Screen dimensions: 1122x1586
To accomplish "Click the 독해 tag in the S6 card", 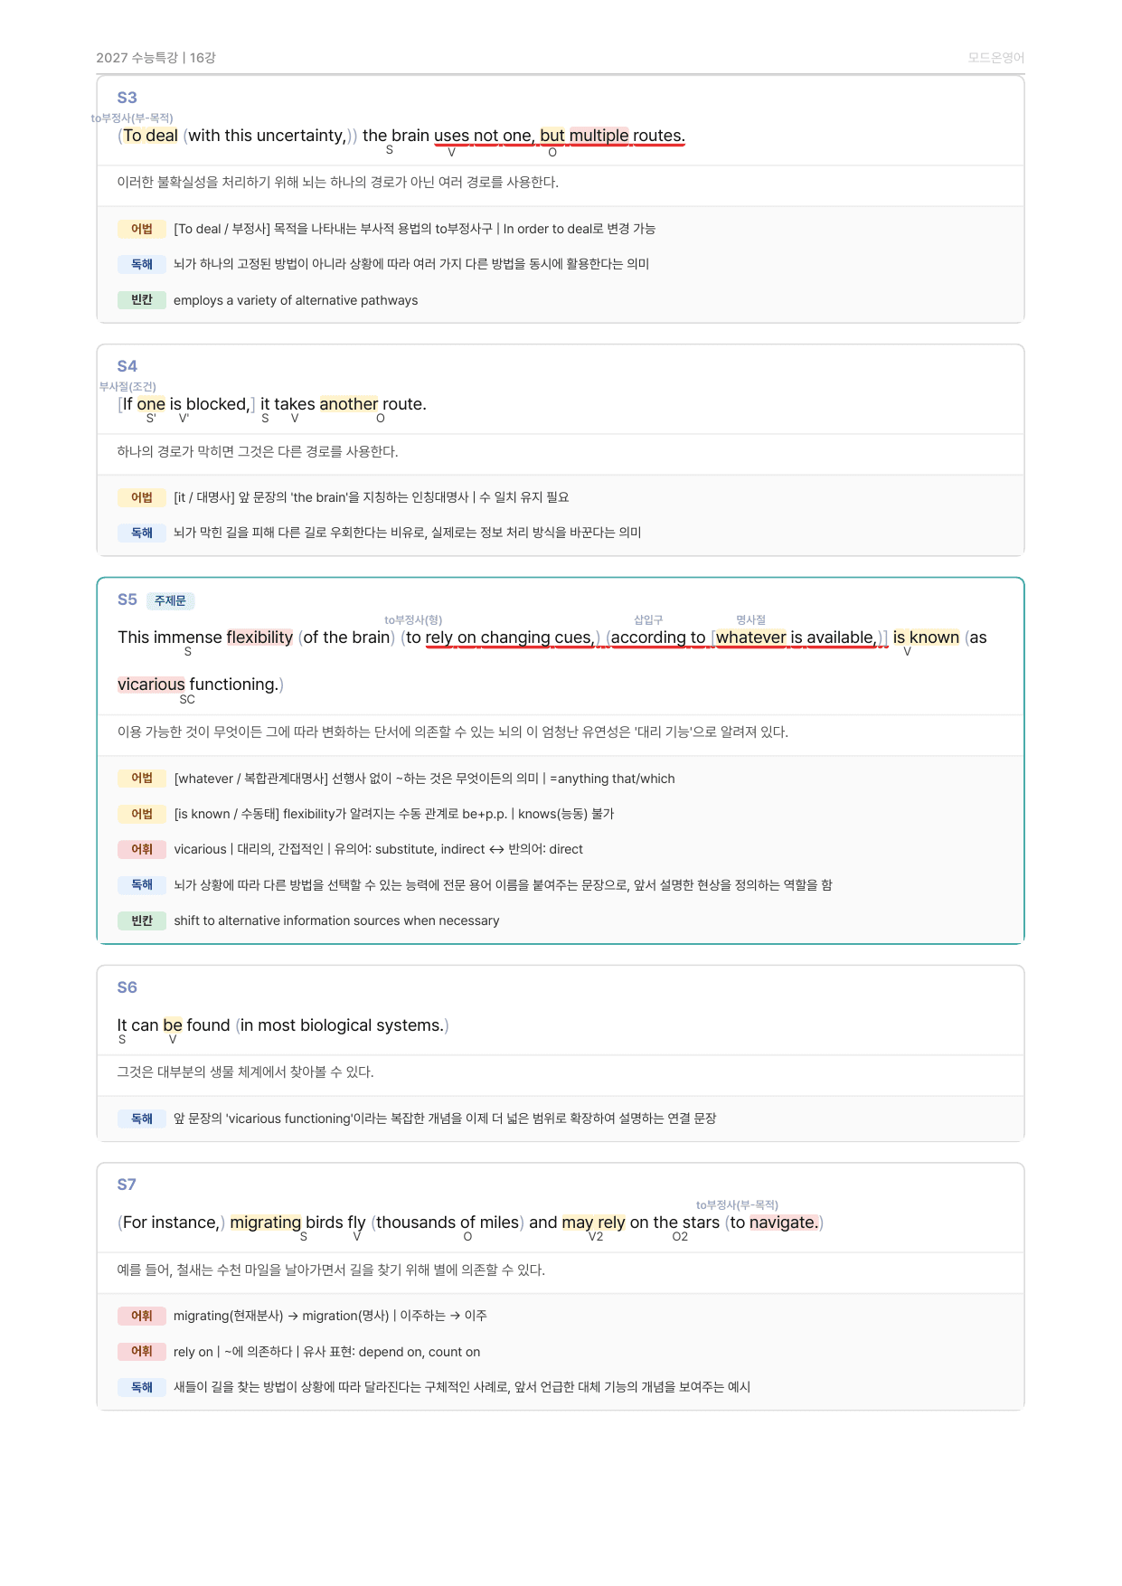I will pos(141,1119).
